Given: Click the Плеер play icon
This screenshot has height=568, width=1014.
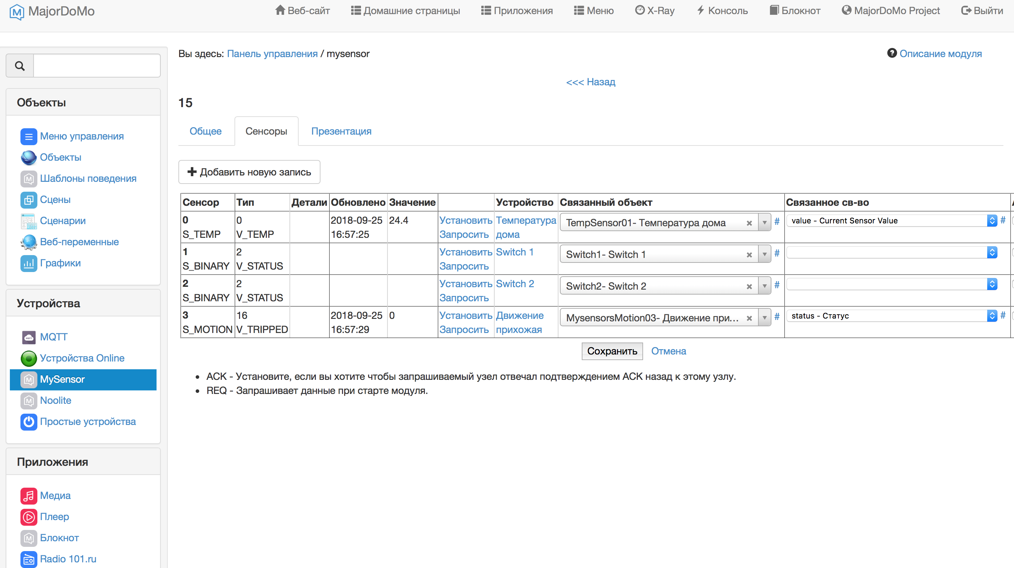Looking at the screenshot, I should pyautogui.click(x=28, y=517).
